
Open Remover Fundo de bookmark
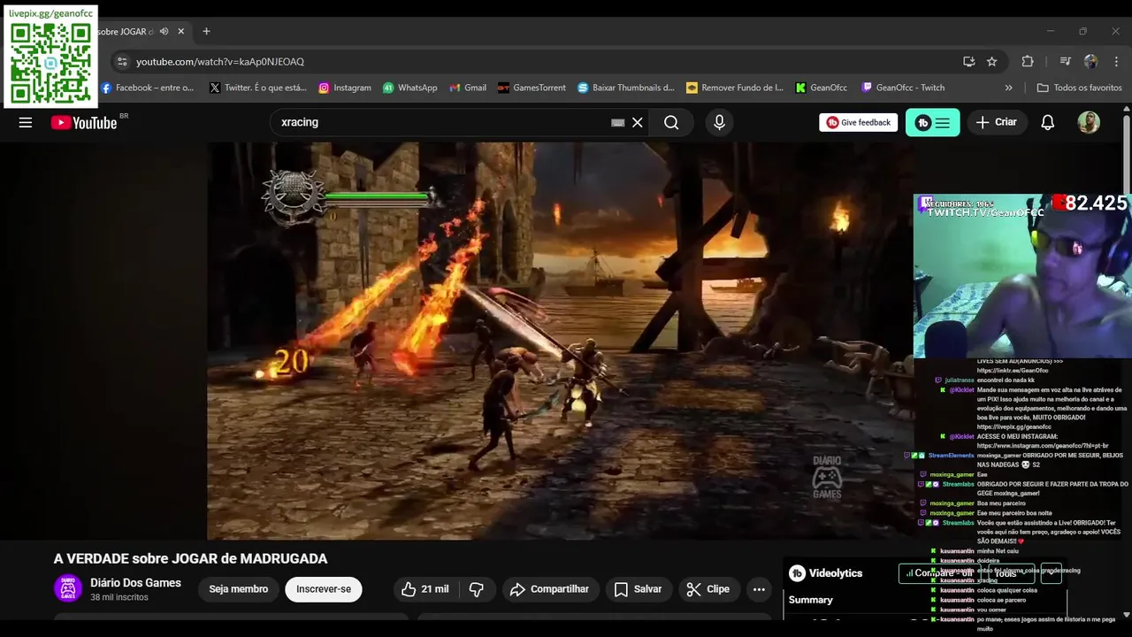(735, 88)
